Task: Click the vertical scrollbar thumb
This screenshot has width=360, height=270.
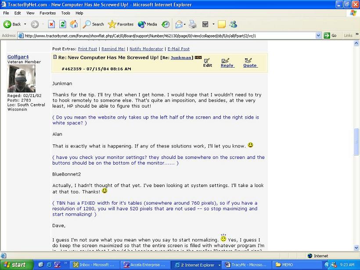Action: click(356, 141)
